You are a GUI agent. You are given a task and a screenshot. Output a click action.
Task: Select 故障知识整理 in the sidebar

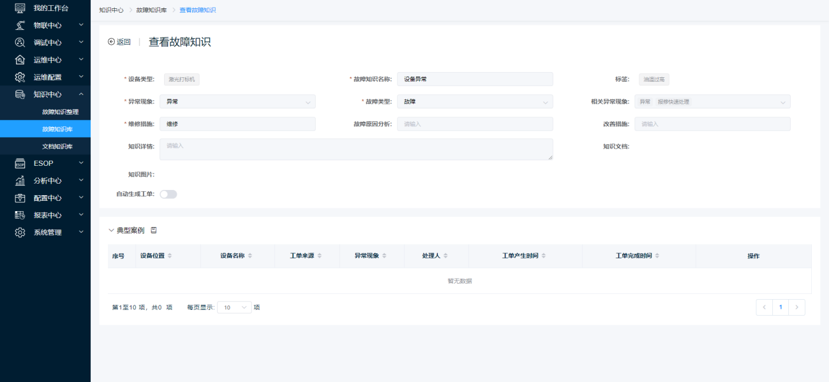click(x=61, y=112)
